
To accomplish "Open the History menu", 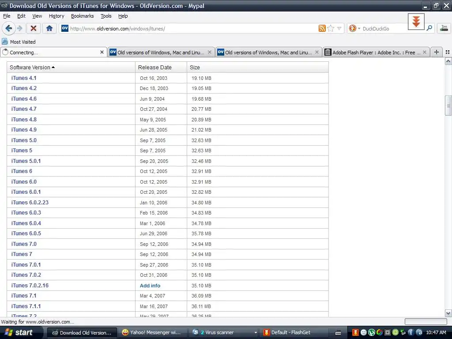I will [56, 16].
